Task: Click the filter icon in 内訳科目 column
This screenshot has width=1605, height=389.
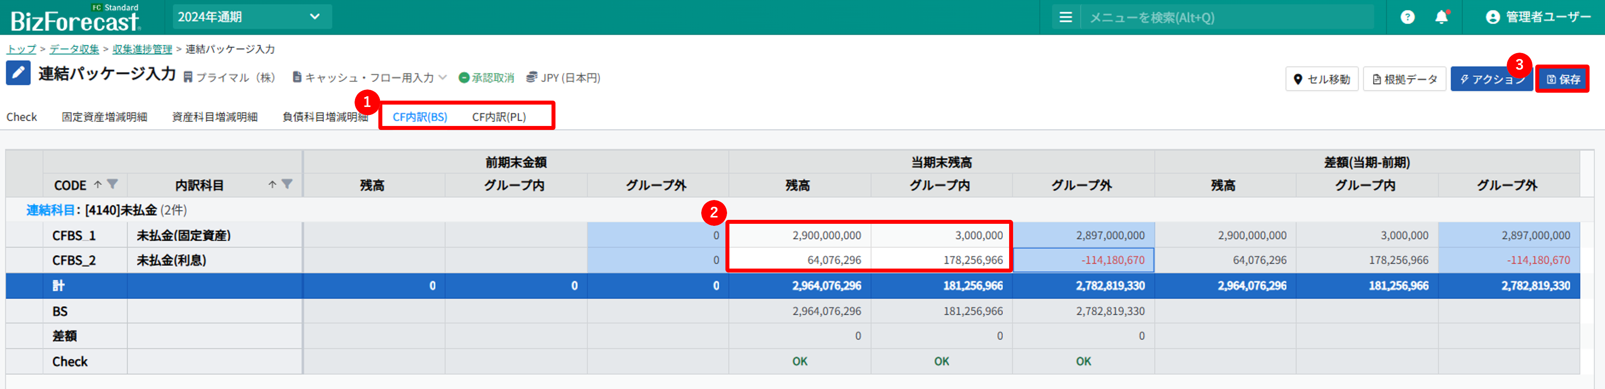Action: 286,185
